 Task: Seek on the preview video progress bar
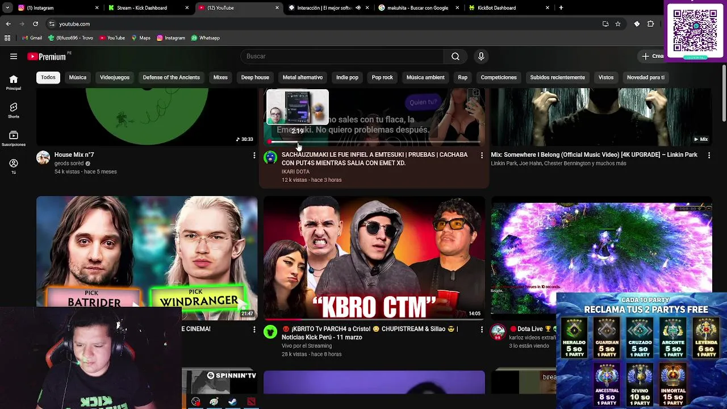click(374, 142)
